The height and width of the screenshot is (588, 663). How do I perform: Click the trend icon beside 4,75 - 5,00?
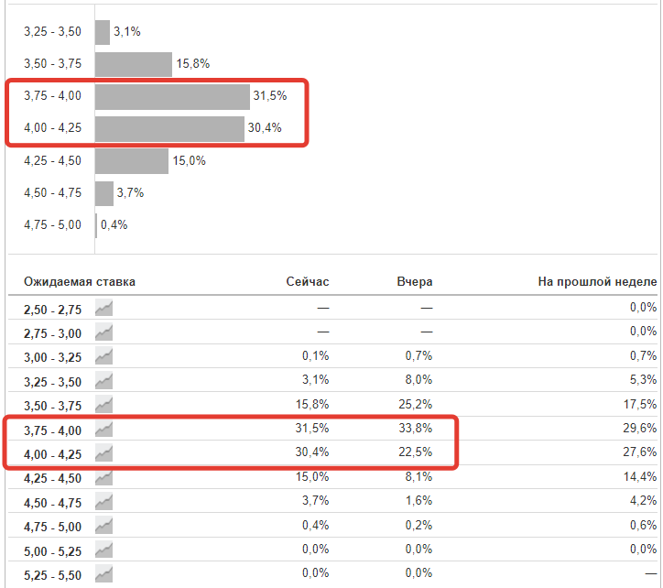(103, 525)
